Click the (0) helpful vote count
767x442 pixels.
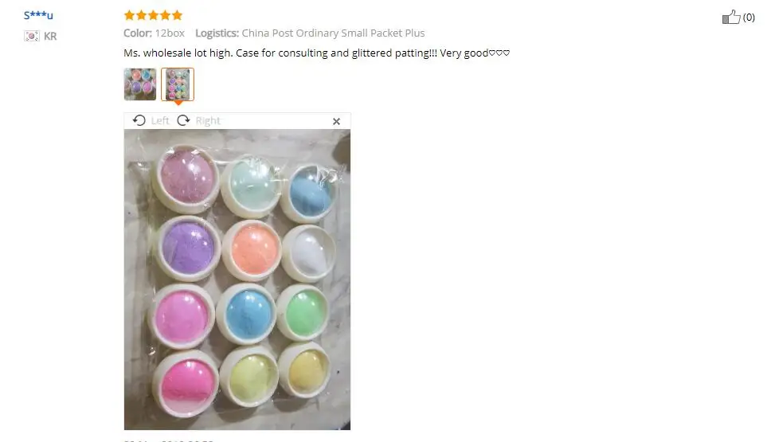tap(749, 18)
